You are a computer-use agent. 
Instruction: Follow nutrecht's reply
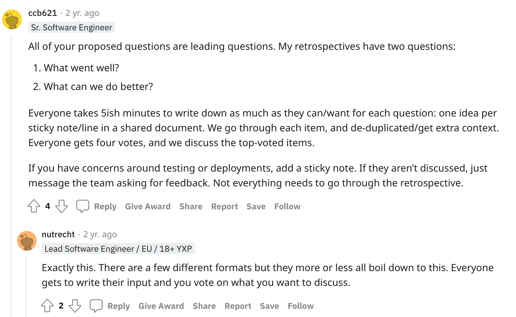coord(300,306)
